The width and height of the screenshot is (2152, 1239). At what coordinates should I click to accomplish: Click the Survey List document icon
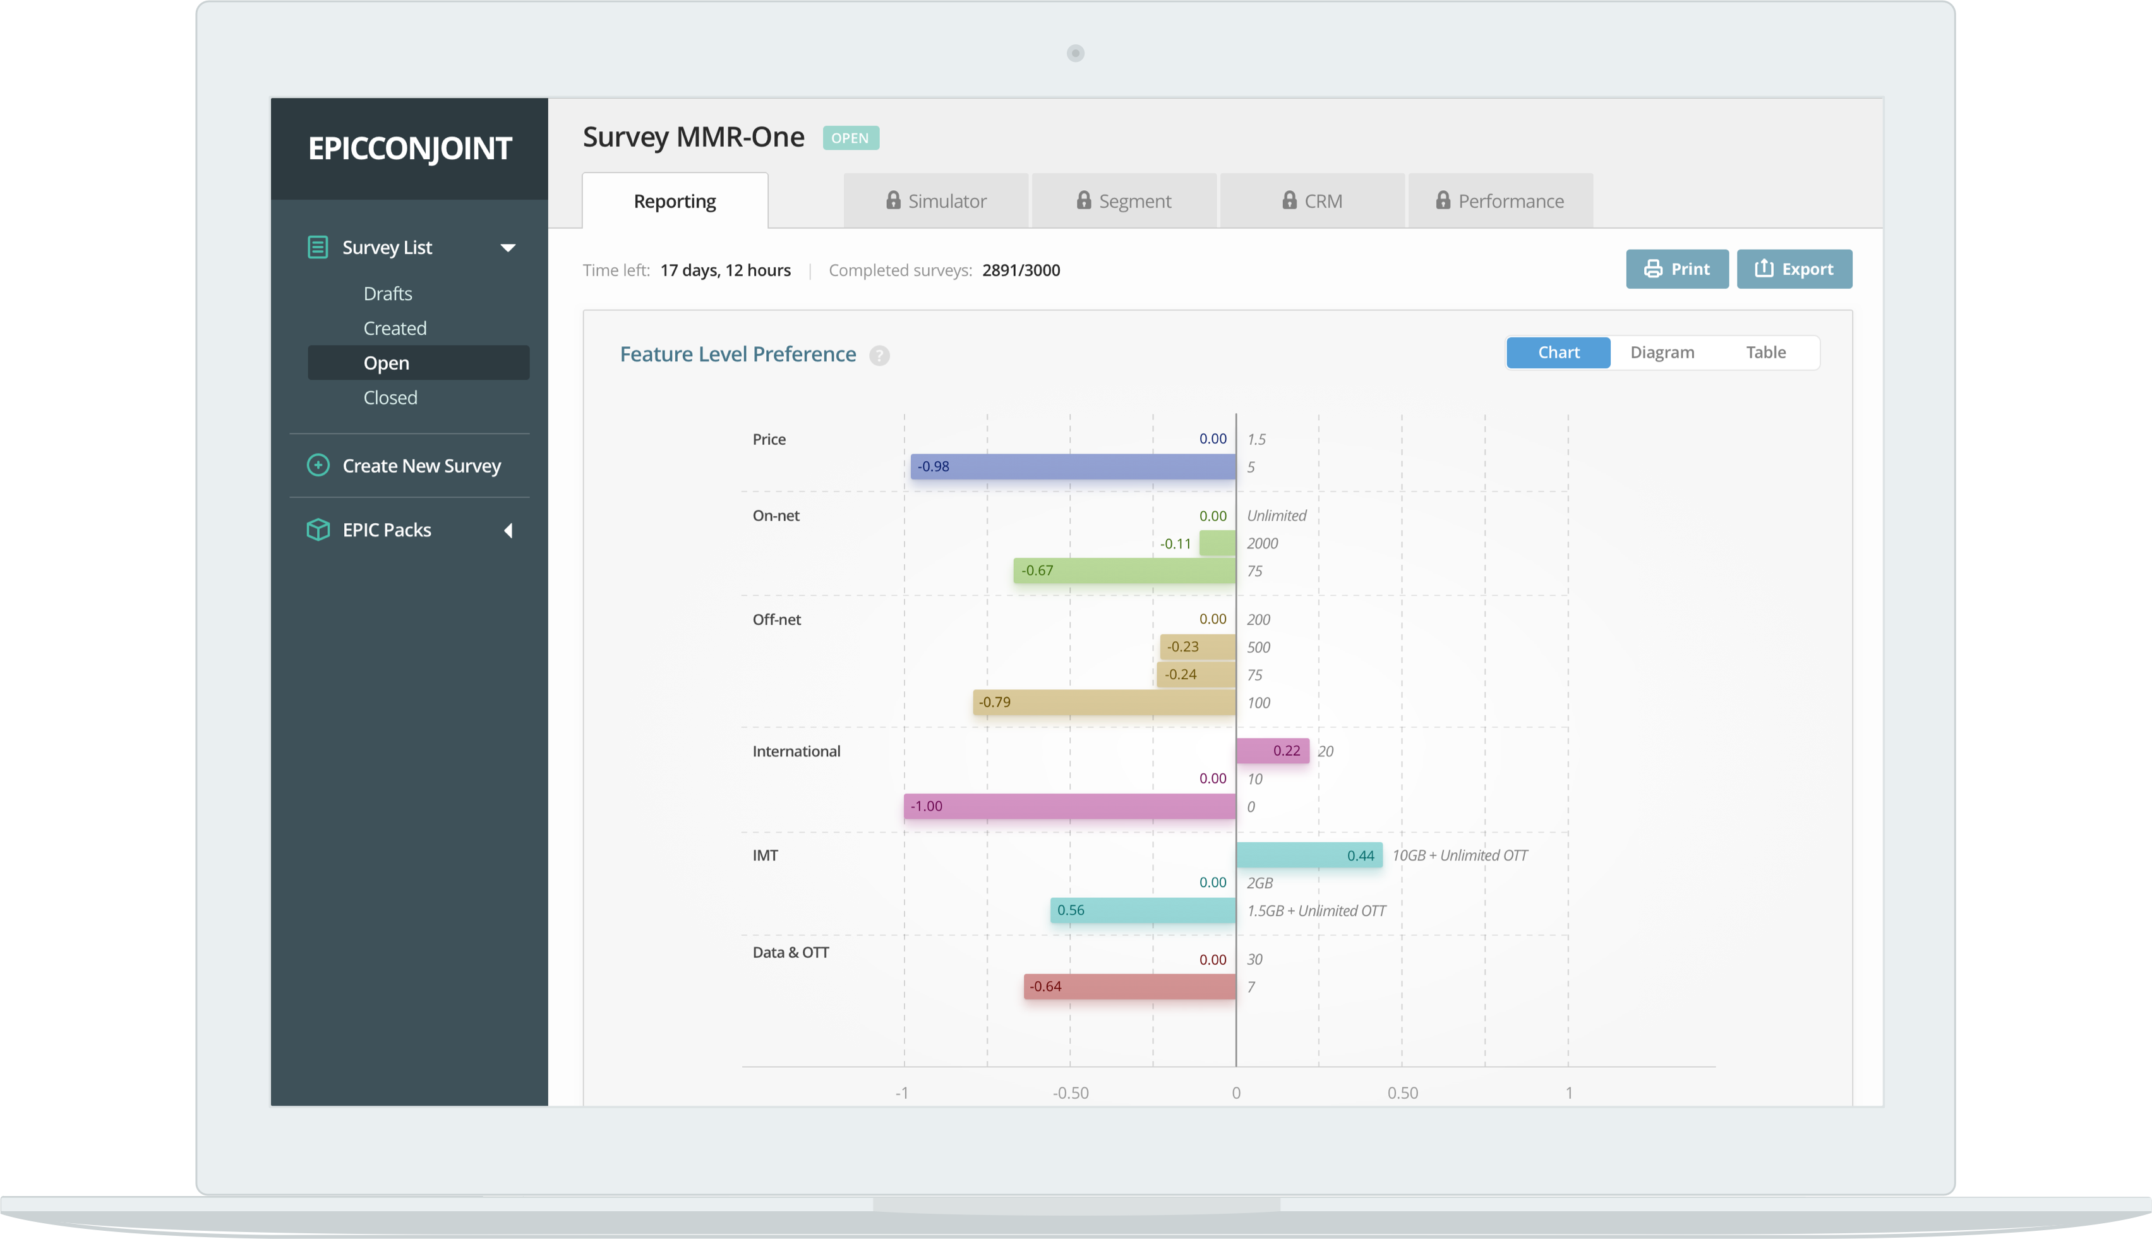(317, 248)
